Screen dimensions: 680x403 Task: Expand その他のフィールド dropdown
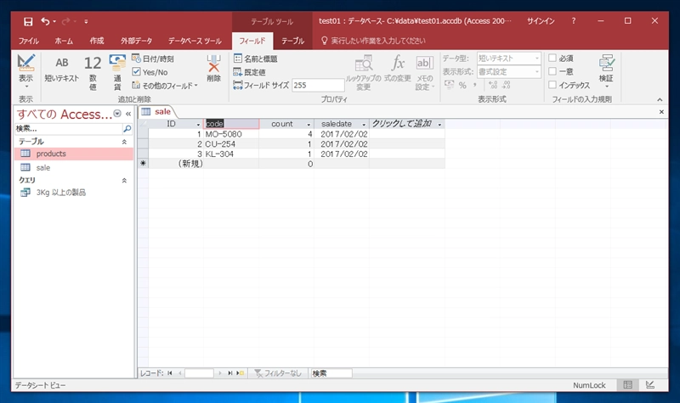point(165,86)
